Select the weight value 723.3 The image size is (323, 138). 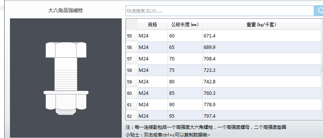262,70
